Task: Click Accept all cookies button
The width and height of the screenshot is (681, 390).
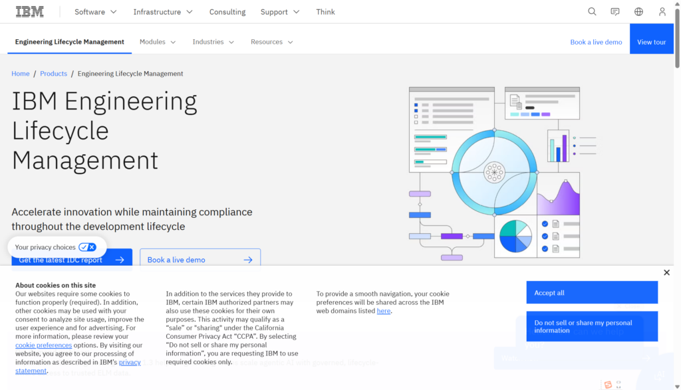Action: point(592,292)
